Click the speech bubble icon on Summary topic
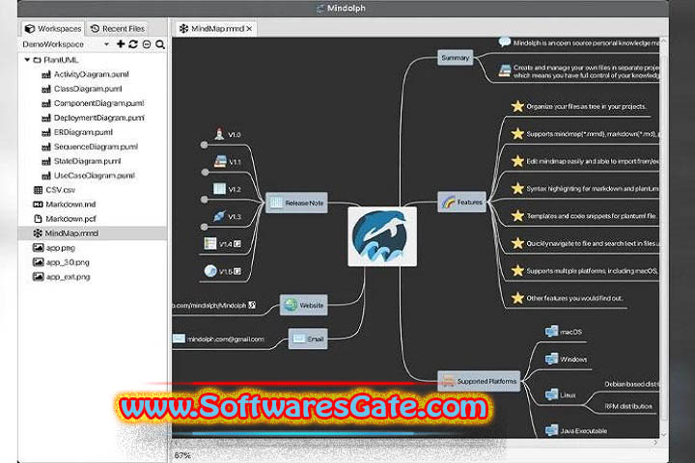695x463 pixels. pos(505,42)
